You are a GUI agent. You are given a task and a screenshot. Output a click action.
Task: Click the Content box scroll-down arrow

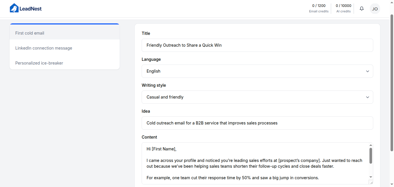(371, 177)
